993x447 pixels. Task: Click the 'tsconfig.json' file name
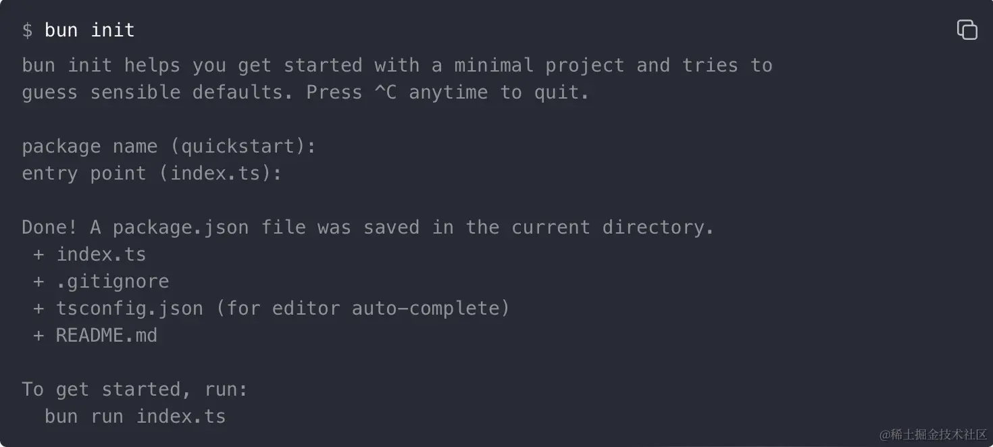[130, 309]
